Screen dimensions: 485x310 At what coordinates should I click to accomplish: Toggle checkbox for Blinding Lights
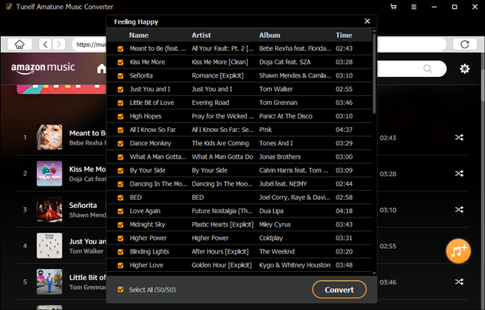coord(121,252)
